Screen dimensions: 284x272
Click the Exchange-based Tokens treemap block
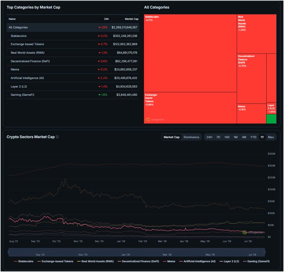pyautogui.click(x=190, y=108)
